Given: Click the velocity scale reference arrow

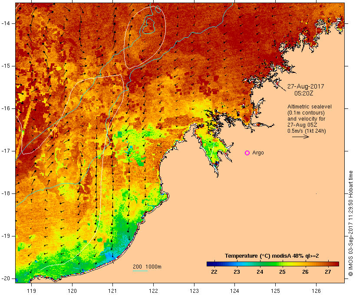Looking at the screenshot, I should click(x=300, y=137).
